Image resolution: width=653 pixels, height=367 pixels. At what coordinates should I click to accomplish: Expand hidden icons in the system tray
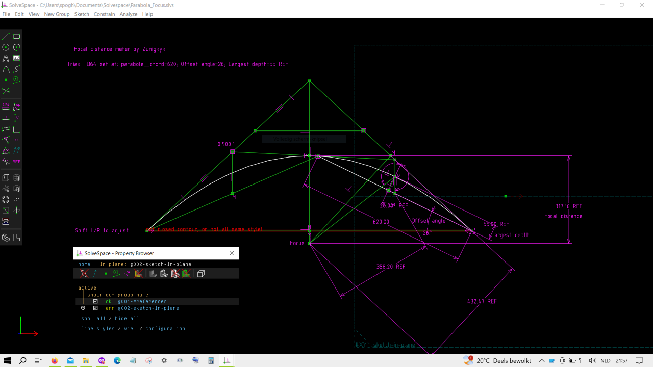click(542, 360)
